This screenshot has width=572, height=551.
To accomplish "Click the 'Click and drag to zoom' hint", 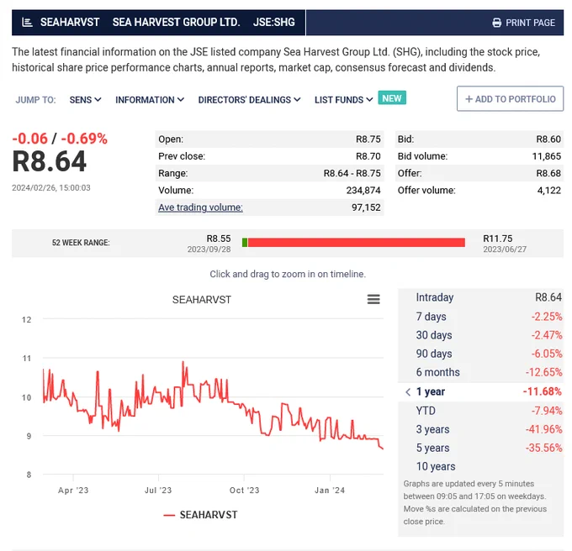I will point(288,274).
